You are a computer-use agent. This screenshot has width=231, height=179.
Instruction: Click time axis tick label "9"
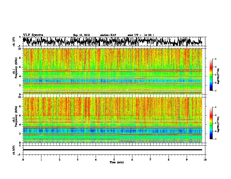tap(187, 160)
